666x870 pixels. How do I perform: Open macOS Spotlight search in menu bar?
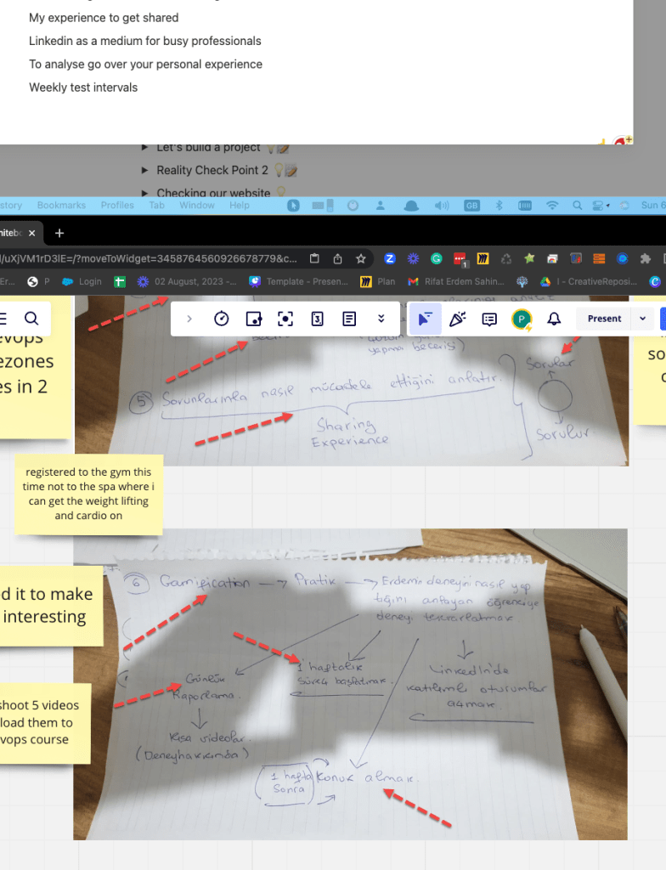click(x=577, y=206)
